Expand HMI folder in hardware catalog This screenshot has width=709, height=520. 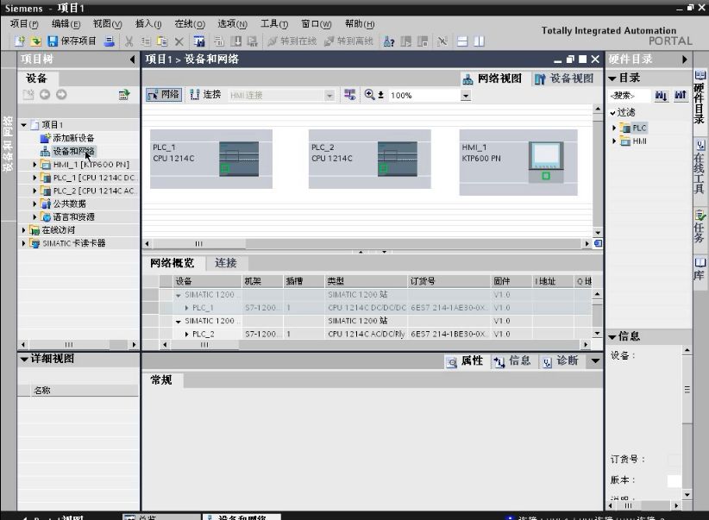(x=614, y=141)
